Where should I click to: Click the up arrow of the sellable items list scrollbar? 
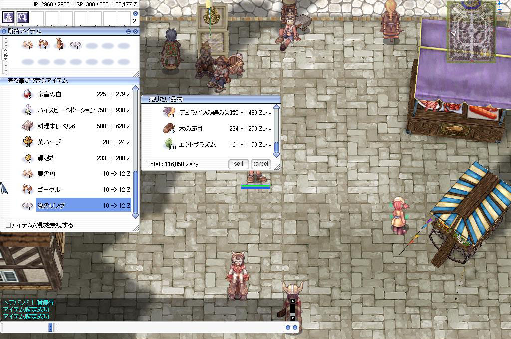(136, 88)
